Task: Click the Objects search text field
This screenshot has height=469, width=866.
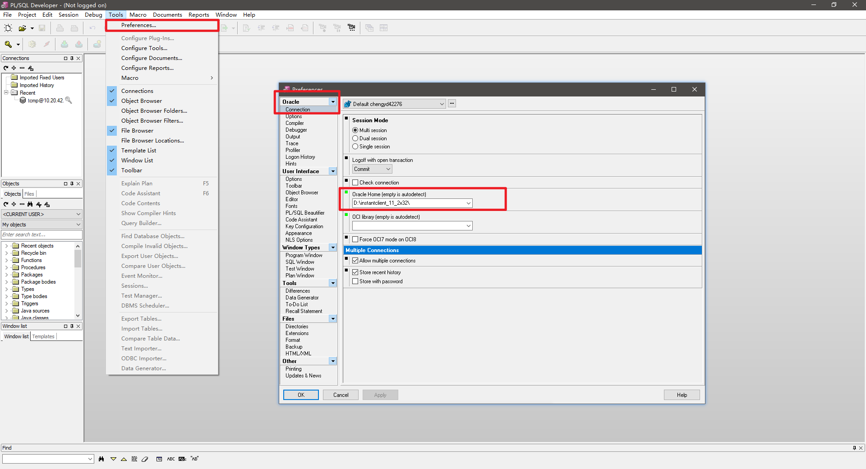Action: pos(42,234)
